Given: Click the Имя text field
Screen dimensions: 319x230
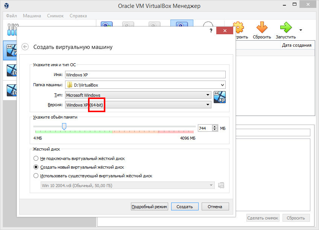Looking at the screenshot, I should click(145, 75).
